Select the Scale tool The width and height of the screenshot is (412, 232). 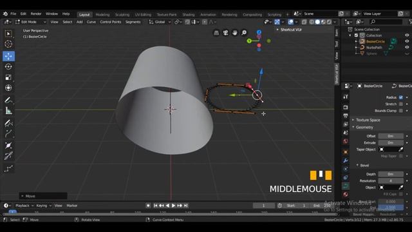pos(8,77)
